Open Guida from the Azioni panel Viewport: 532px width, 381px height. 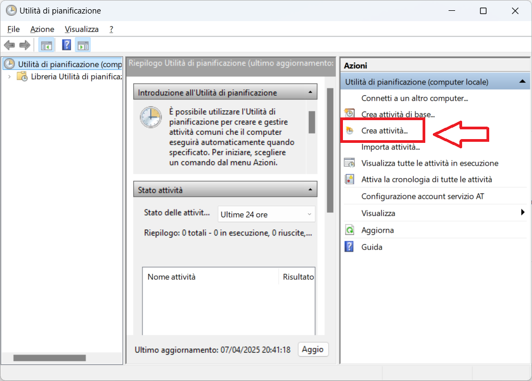tap(372, 247)
